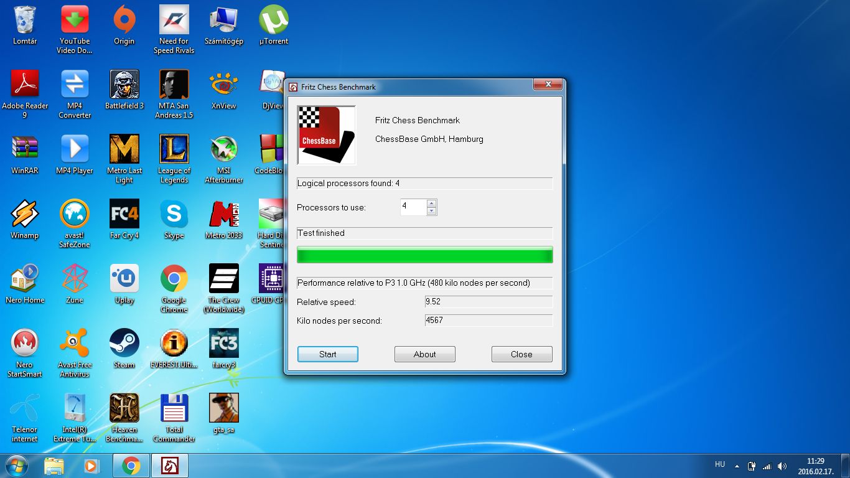Launch the Steam desktop shortcut

pyautogui.click(x=124, y=350)
